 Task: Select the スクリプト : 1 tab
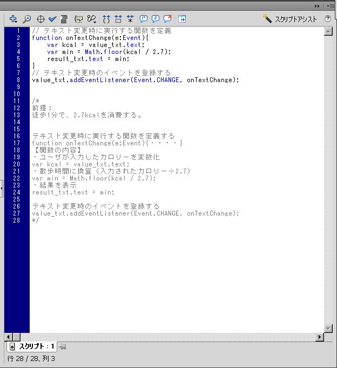[32, 346]
